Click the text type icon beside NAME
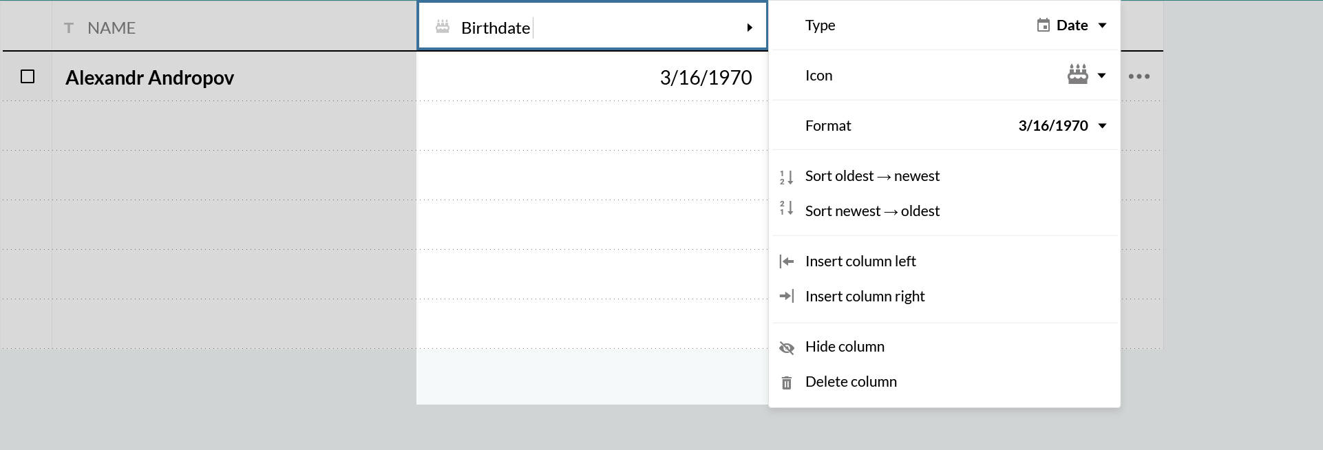Image resolution: width=1323 pixels, height=450 pixels. [x=69, y=28]
